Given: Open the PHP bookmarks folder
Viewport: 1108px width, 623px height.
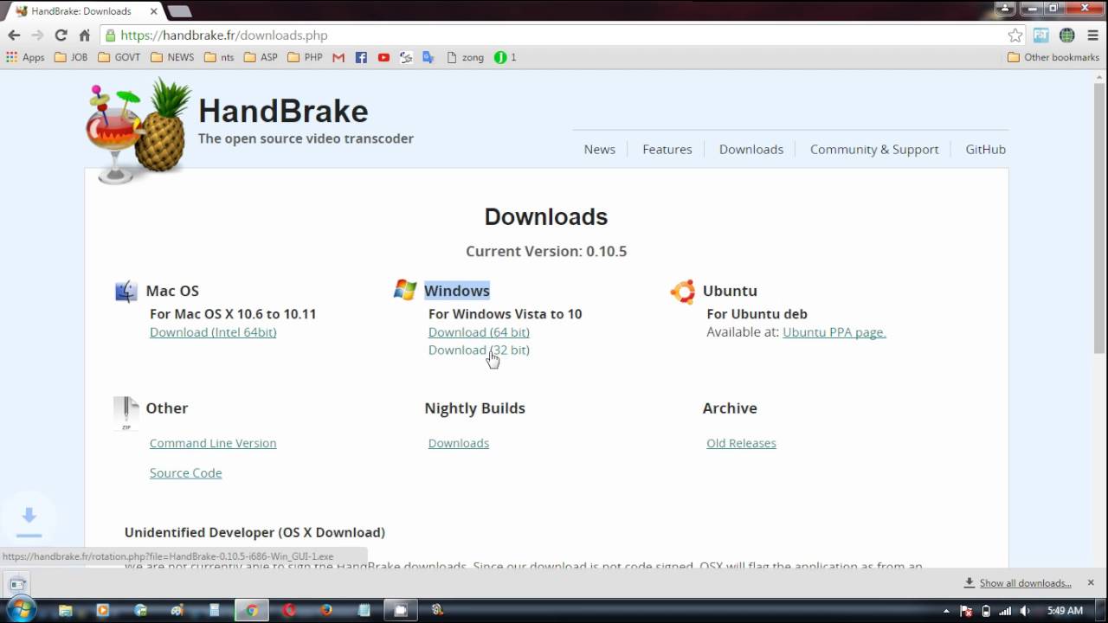Looking at the screenshot, I should click(305, 57).
